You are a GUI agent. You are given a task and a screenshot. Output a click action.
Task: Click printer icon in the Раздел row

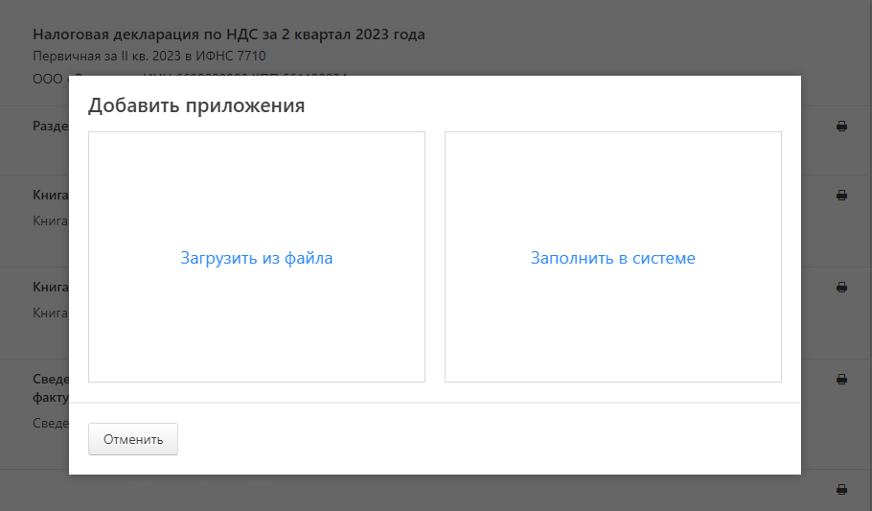pos(841,127)
